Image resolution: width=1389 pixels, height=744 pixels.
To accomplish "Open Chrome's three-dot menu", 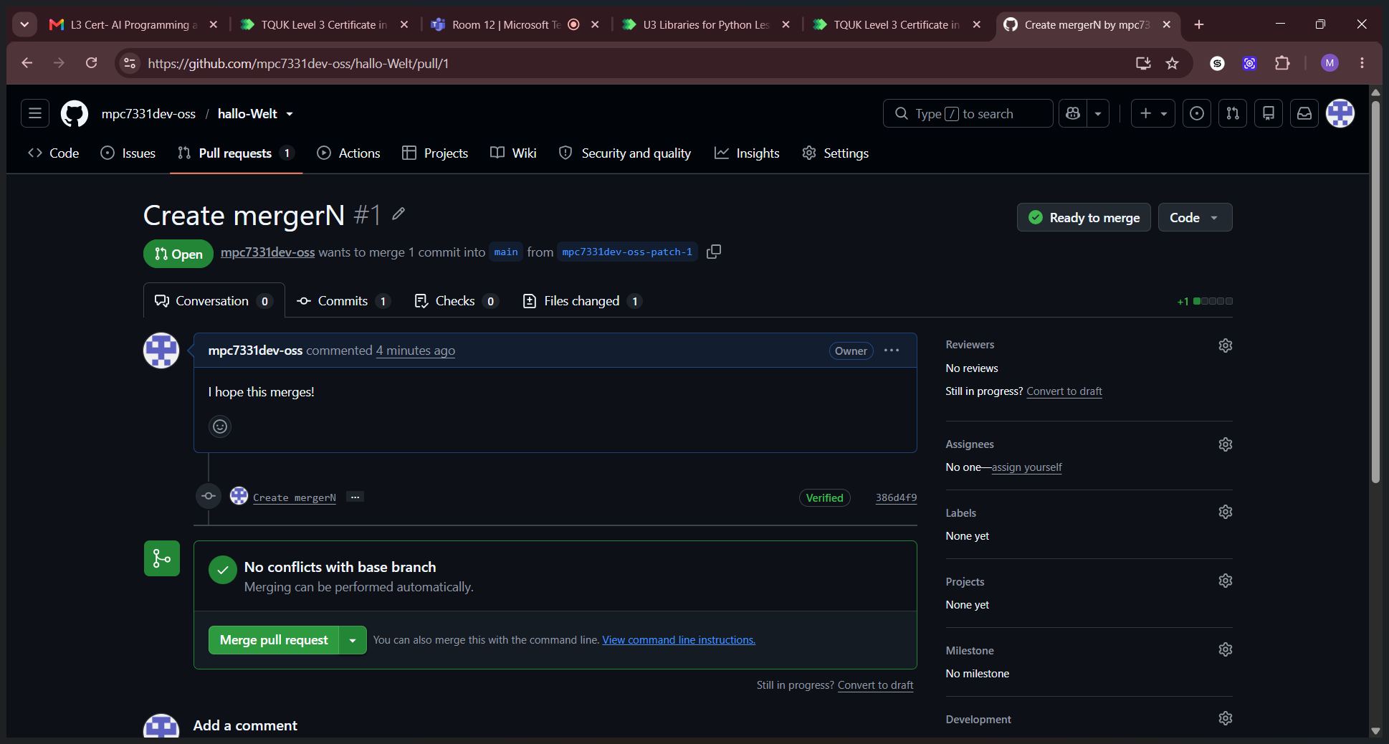I will [1362, 63].
